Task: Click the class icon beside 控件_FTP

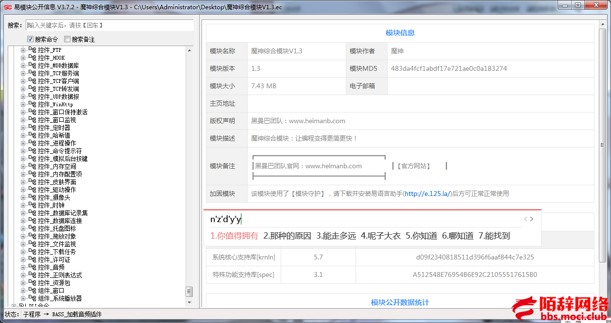Action: (x=33, y=50)
